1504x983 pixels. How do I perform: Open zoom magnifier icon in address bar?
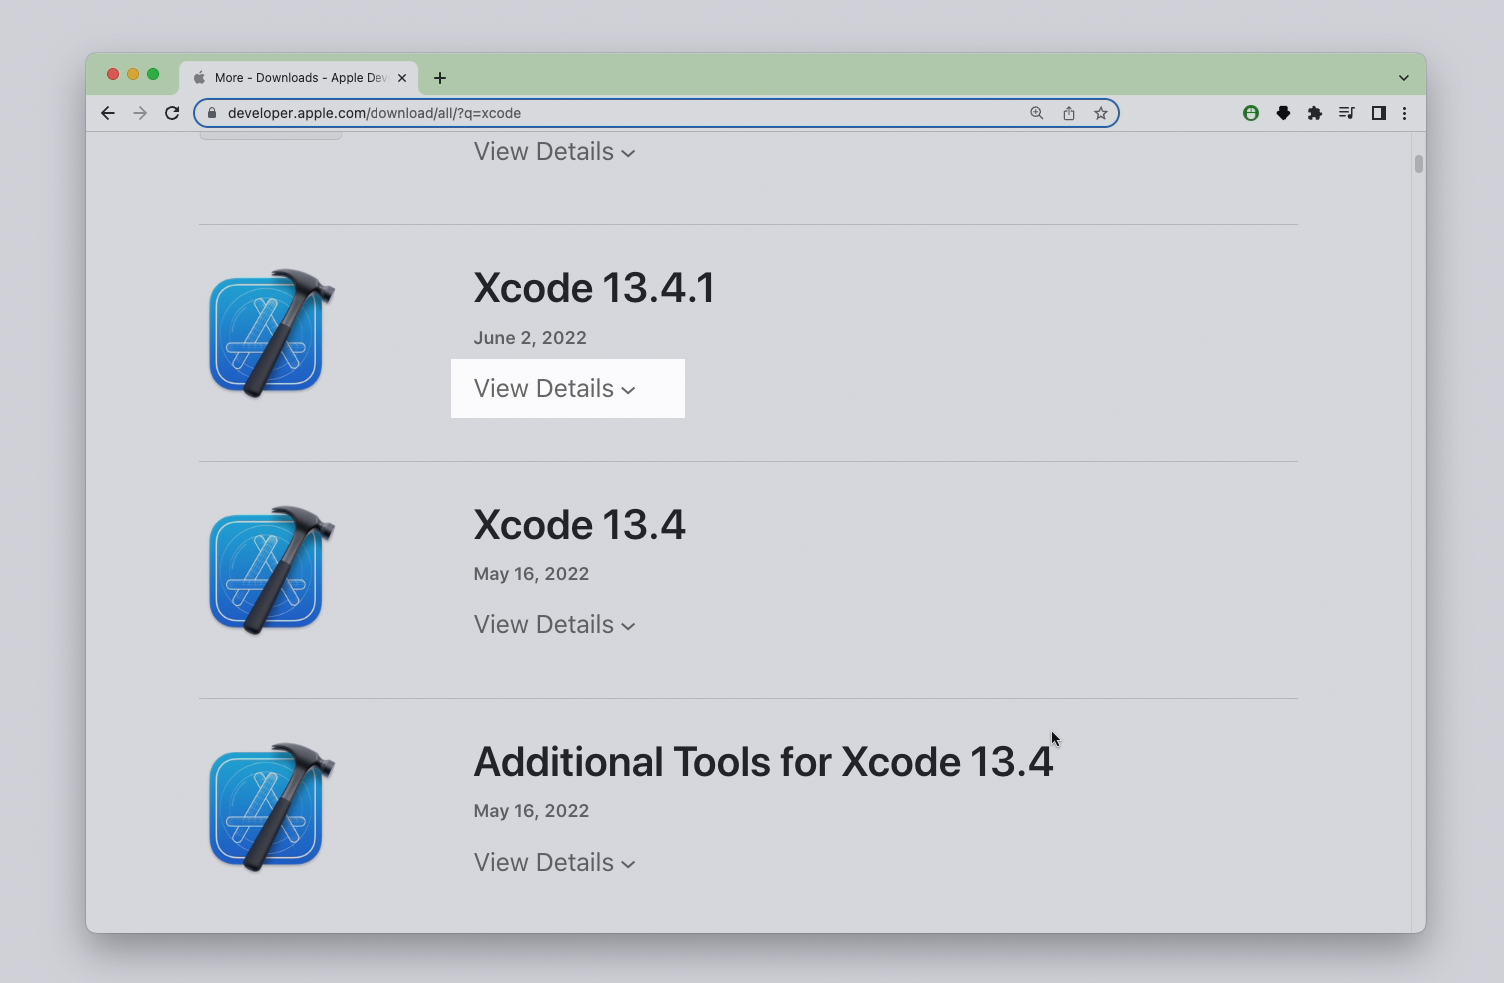point(1037,113)
